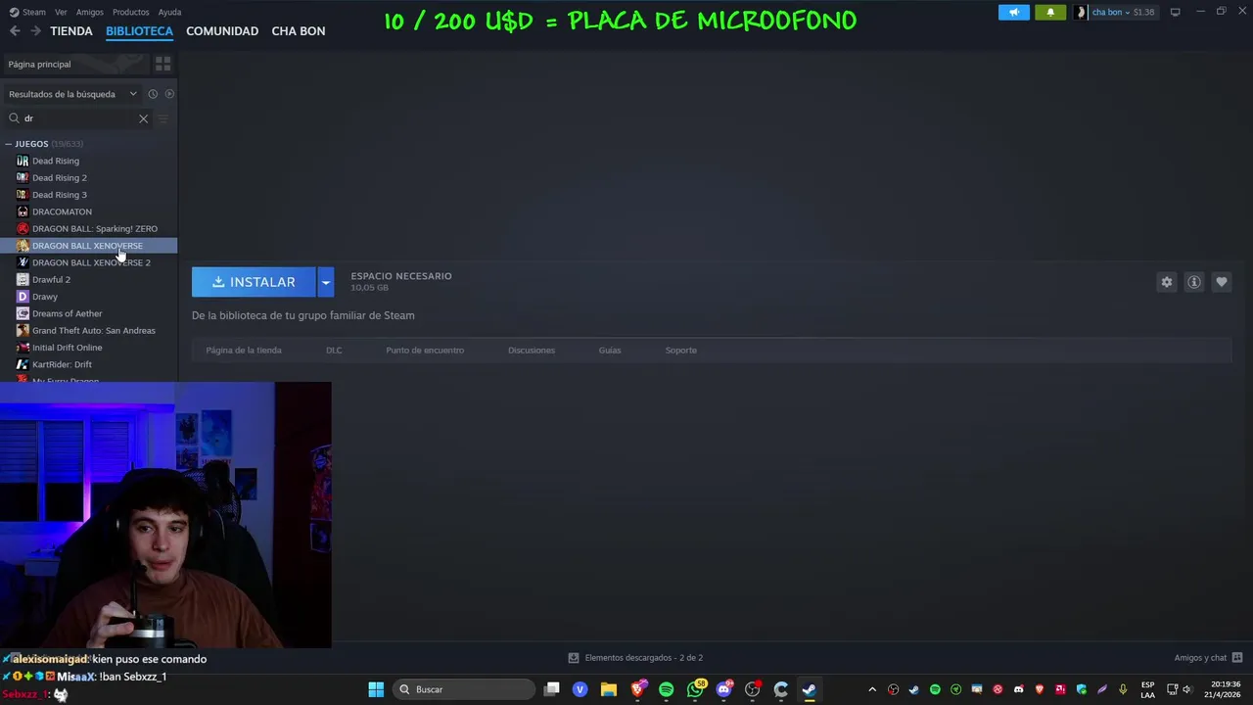Go forward with the navigation arrow
This screenshot has width=1253, height=705.
pyautogui.click(x=35, y=31)
